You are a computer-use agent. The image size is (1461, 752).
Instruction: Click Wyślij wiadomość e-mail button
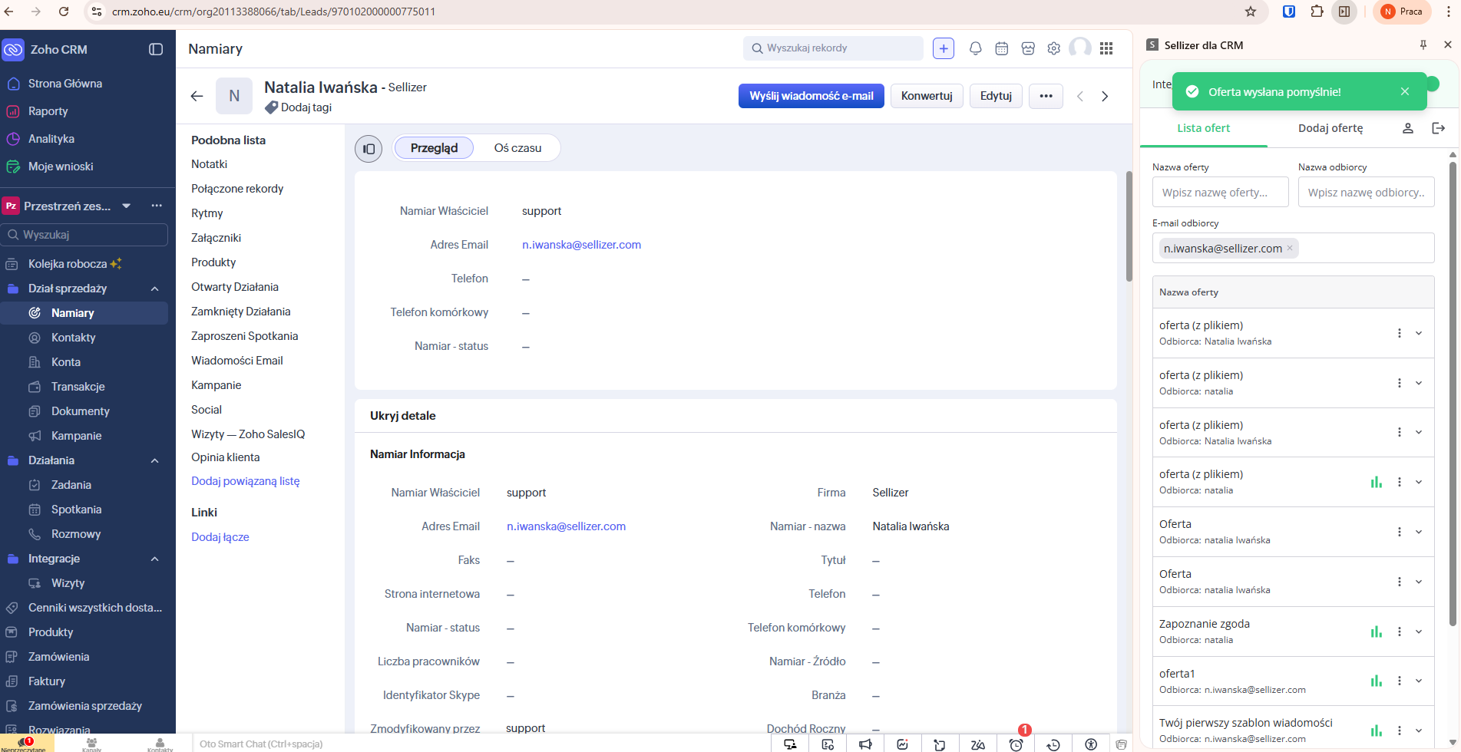tap(811, 96)
